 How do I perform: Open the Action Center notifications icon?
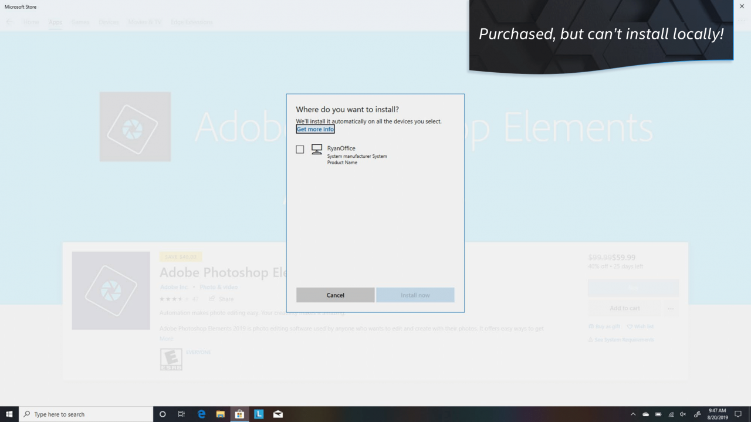tap(738, 414)
